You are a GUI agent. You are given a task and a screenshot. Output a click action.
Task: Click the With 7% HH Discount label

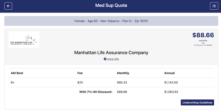tap(96, 92)
